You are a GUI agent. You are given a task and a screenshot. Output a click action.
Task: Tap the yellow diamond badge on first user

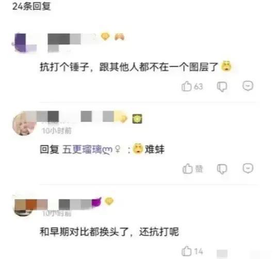[105, 37]
